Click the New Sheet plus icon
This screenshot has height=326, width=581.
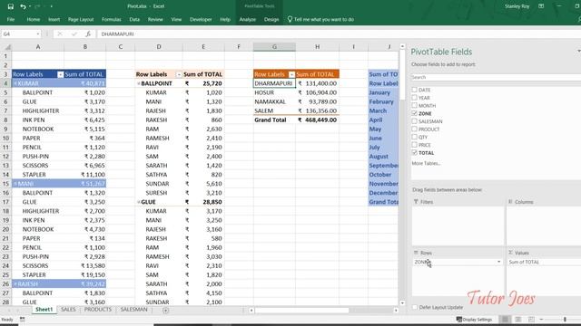point(165,310)
